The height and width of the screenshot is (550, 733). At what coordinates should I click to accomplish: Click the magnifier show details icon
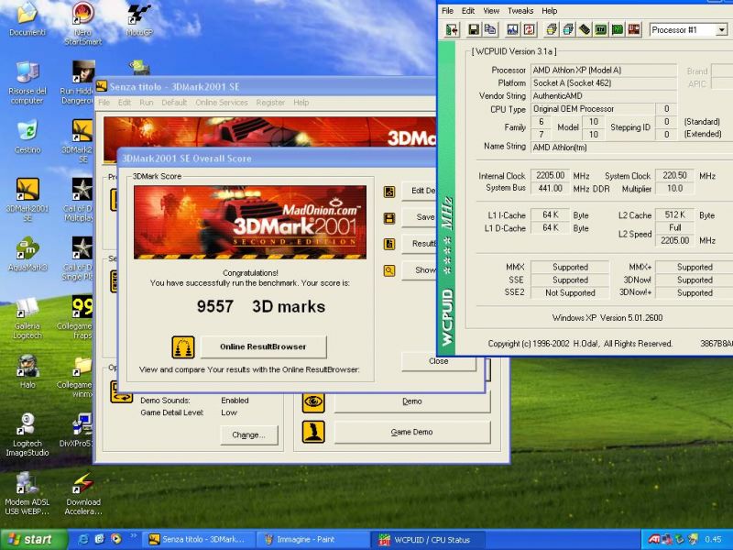[x=389, y=270]
